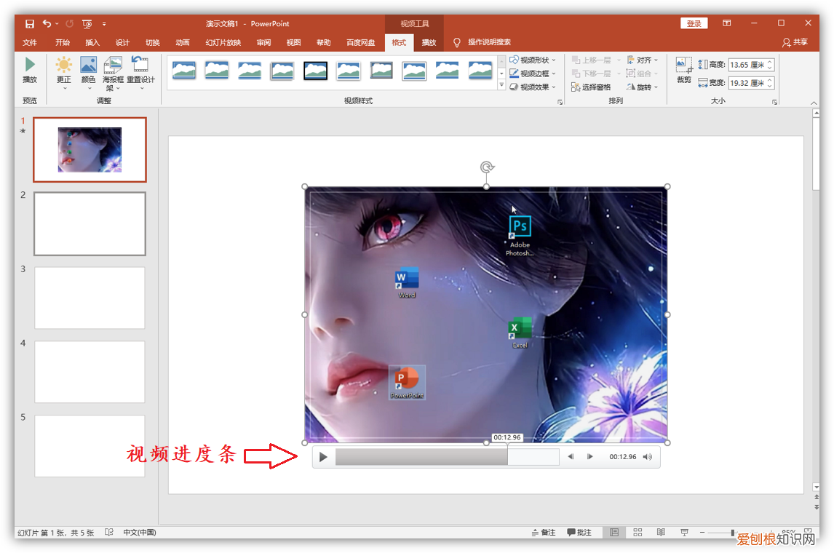The image size is (834, 553).
Task: Click the Poster Frame (海报框架) icon
Action: click(x=113, y=71)
